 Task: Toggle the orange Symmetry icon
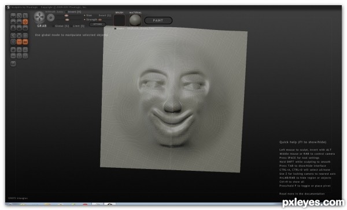(25, 42)
